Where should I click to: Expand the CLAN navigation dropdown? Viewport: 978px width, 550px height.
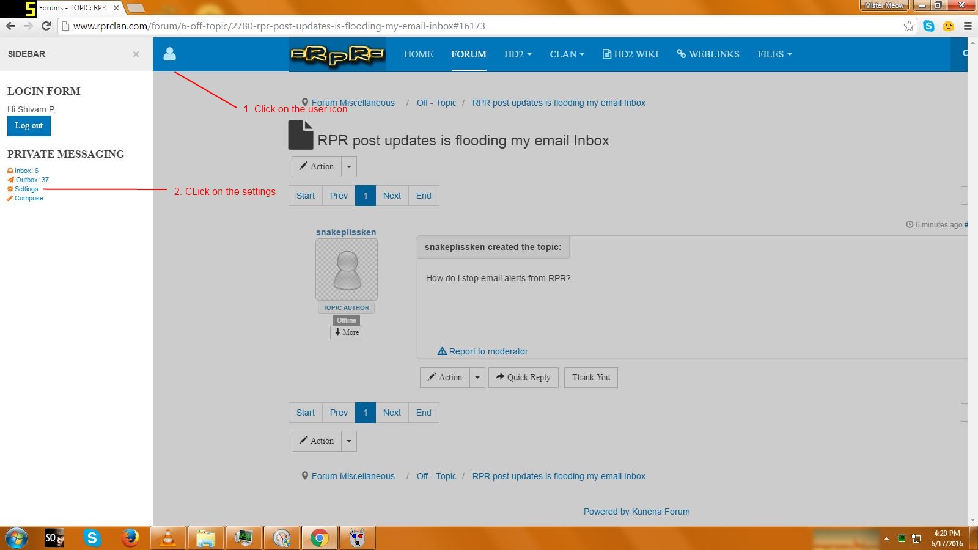tap(567, 54)
